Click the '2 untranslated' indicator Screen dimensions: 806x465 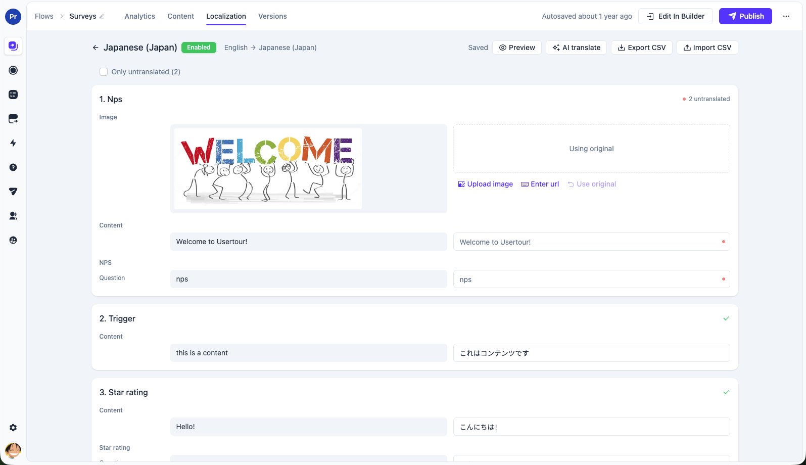click(x=706, y=99)
